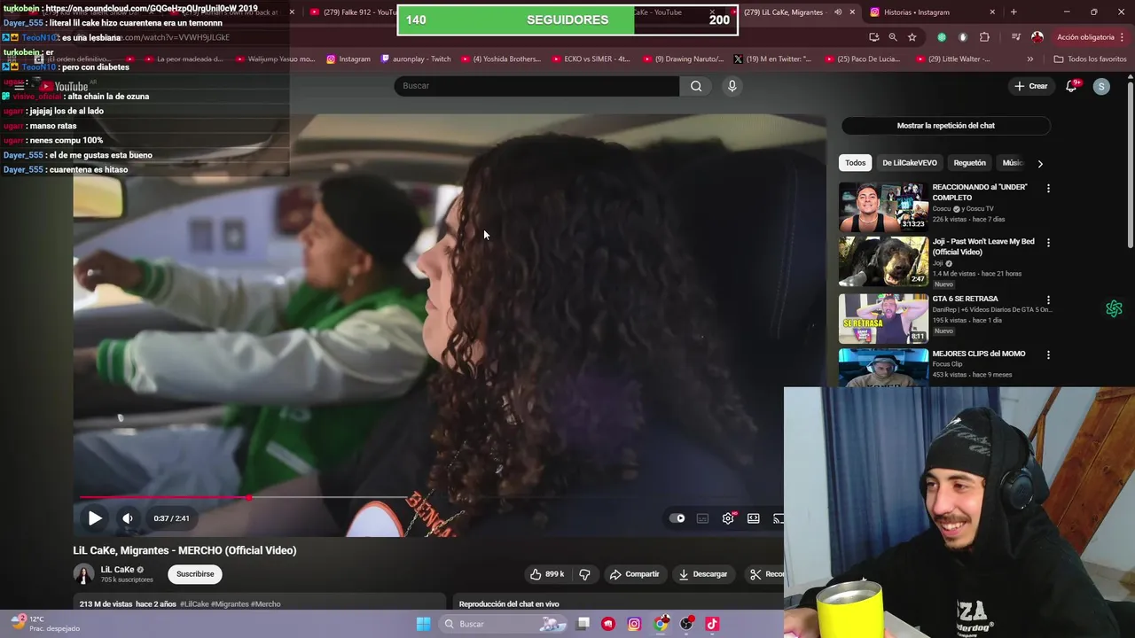1135x638 pixels.
Task: Click the Cast to TV icon
Action: point(778,518)
